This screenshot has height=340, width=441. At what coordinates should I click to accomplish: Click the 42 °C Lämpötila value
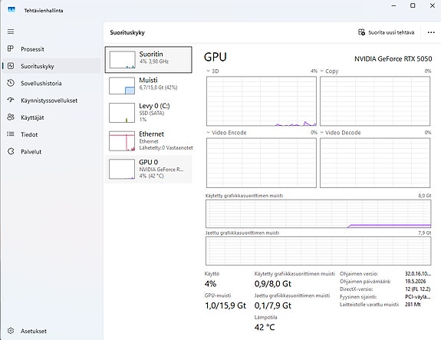[x=265, y=327]
